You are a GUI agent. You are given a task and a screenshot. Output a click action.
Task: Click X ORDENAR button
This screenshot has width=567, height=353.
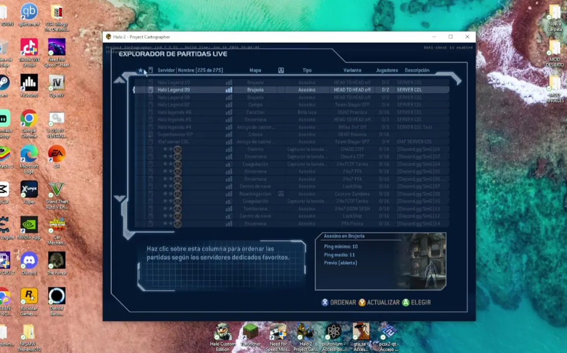(339, 303)
